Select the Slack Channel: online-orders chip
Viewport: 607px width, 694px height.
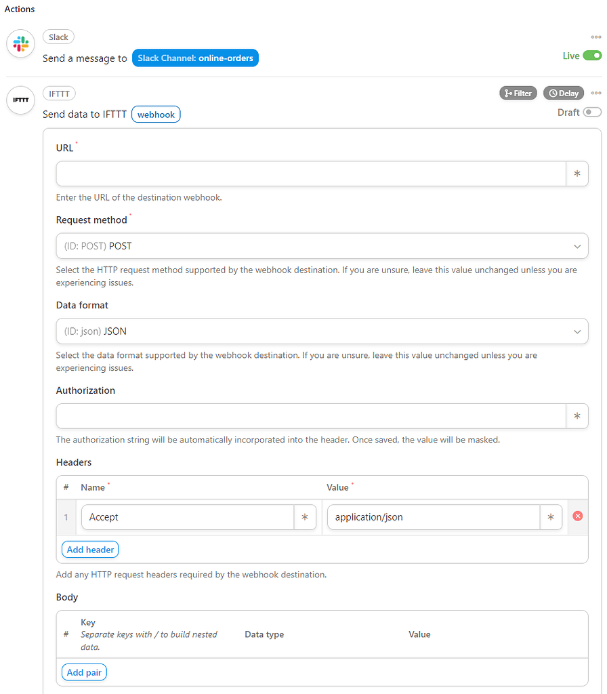(x=195, y=58)
